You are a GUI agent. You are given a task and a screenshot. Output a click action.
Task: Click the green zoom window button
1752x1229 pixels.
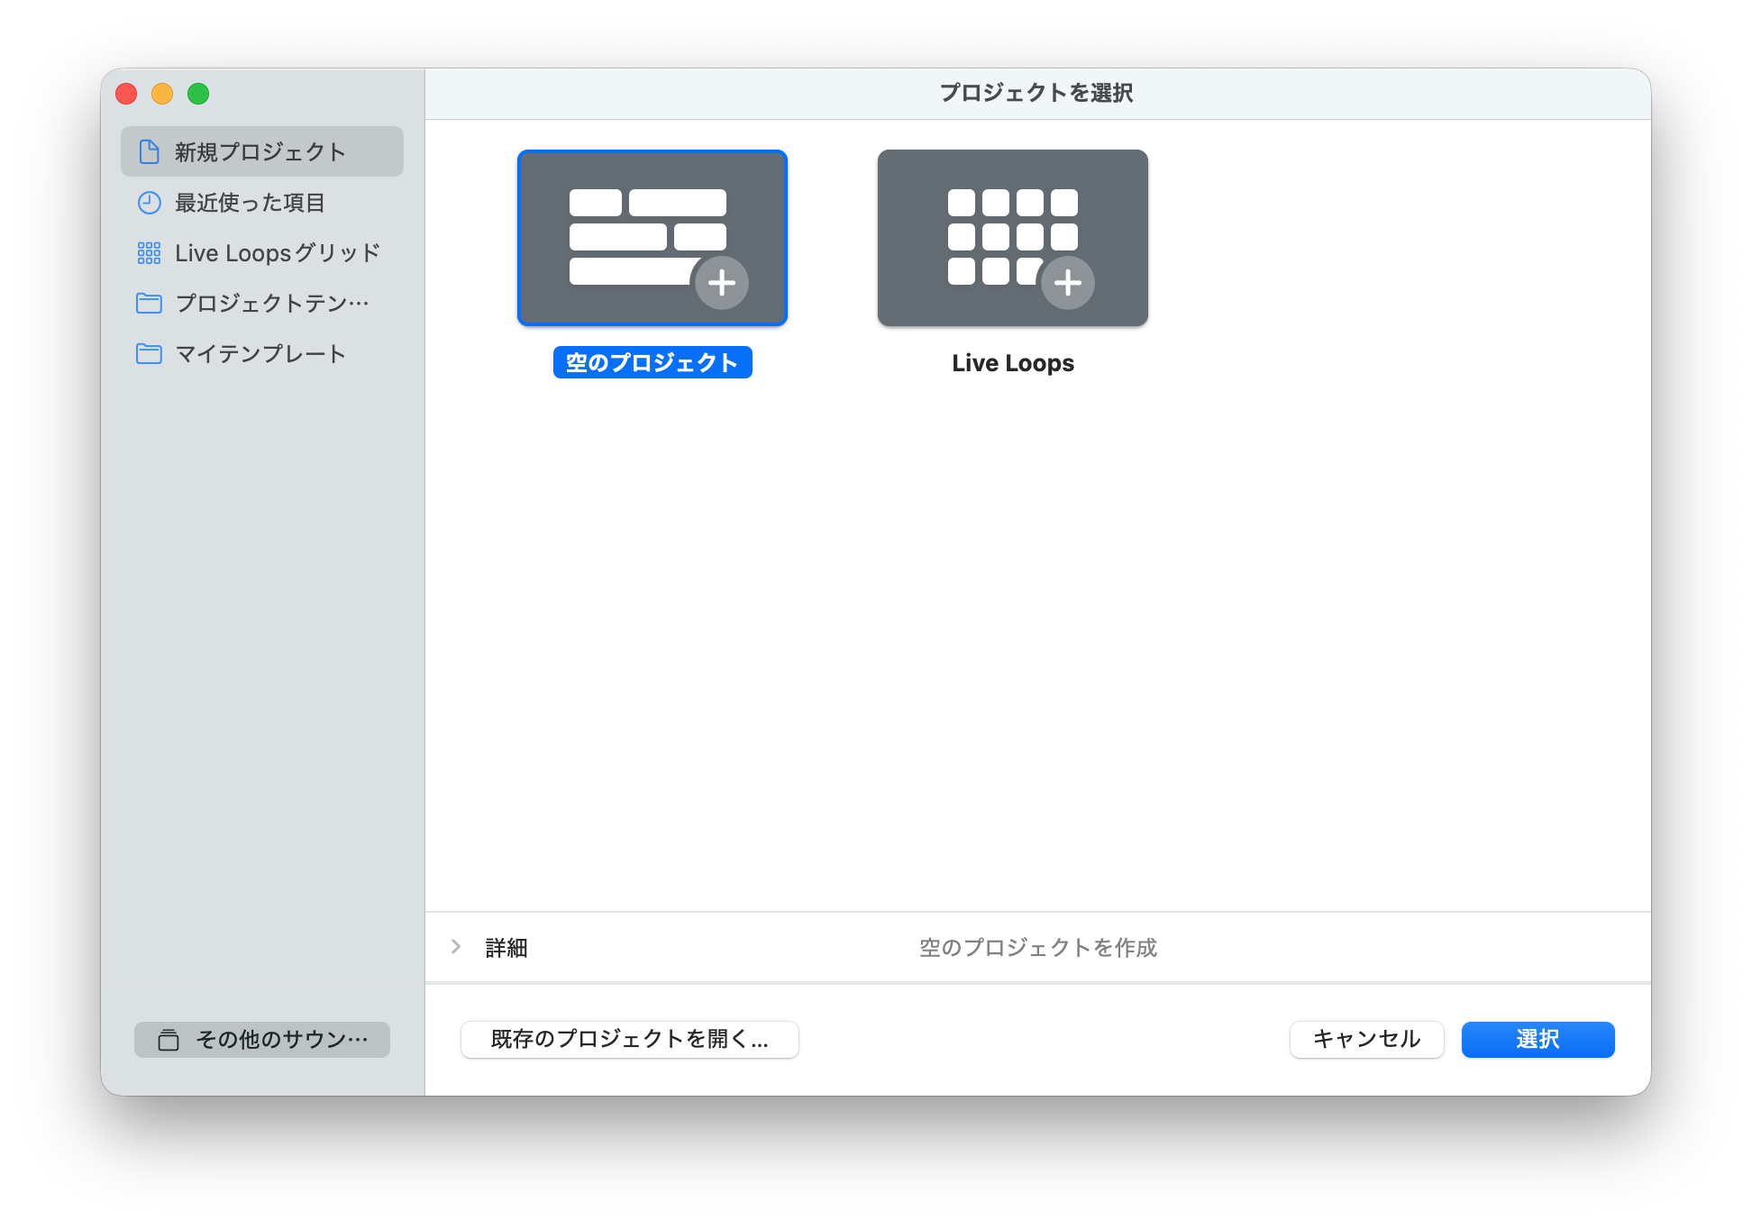pos(198,94)
